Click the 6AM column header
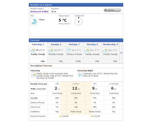 point(57,84)
